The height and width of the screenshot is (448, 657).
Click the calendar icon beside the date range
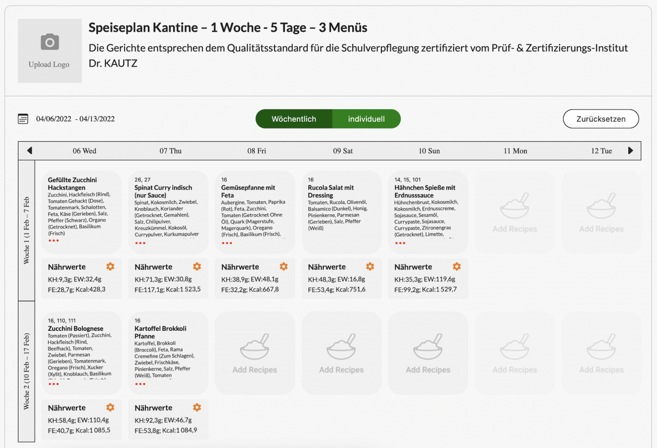[x=23, y=119]
